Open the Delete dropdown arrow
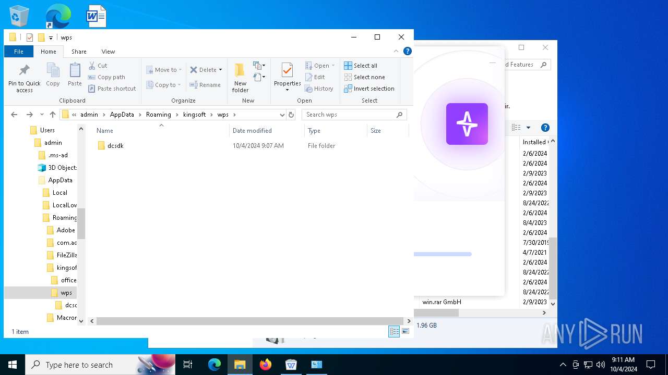The height and width of the screenshot is (375, 668). [x=220, y=70]
